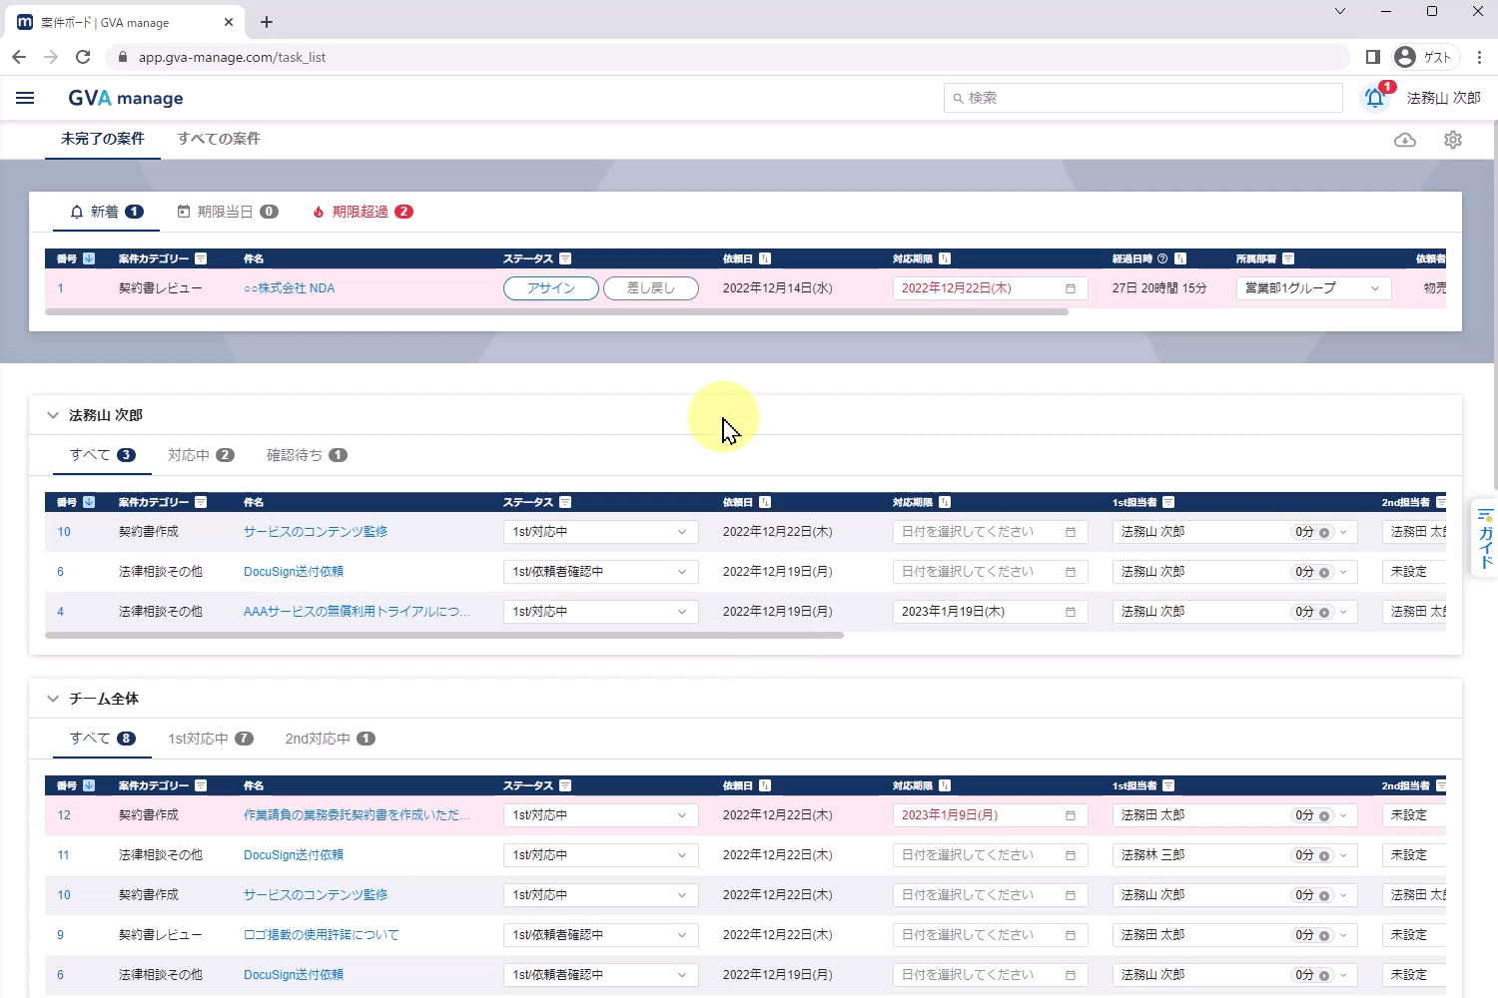1498x998 pixels.
Task: Open calendar icon for 2022年12月22日(木) deadline
Action: 1071,288
